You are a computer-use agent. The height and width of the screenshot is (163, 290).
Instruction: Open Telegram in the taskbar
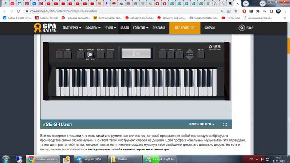coord(91,159)
